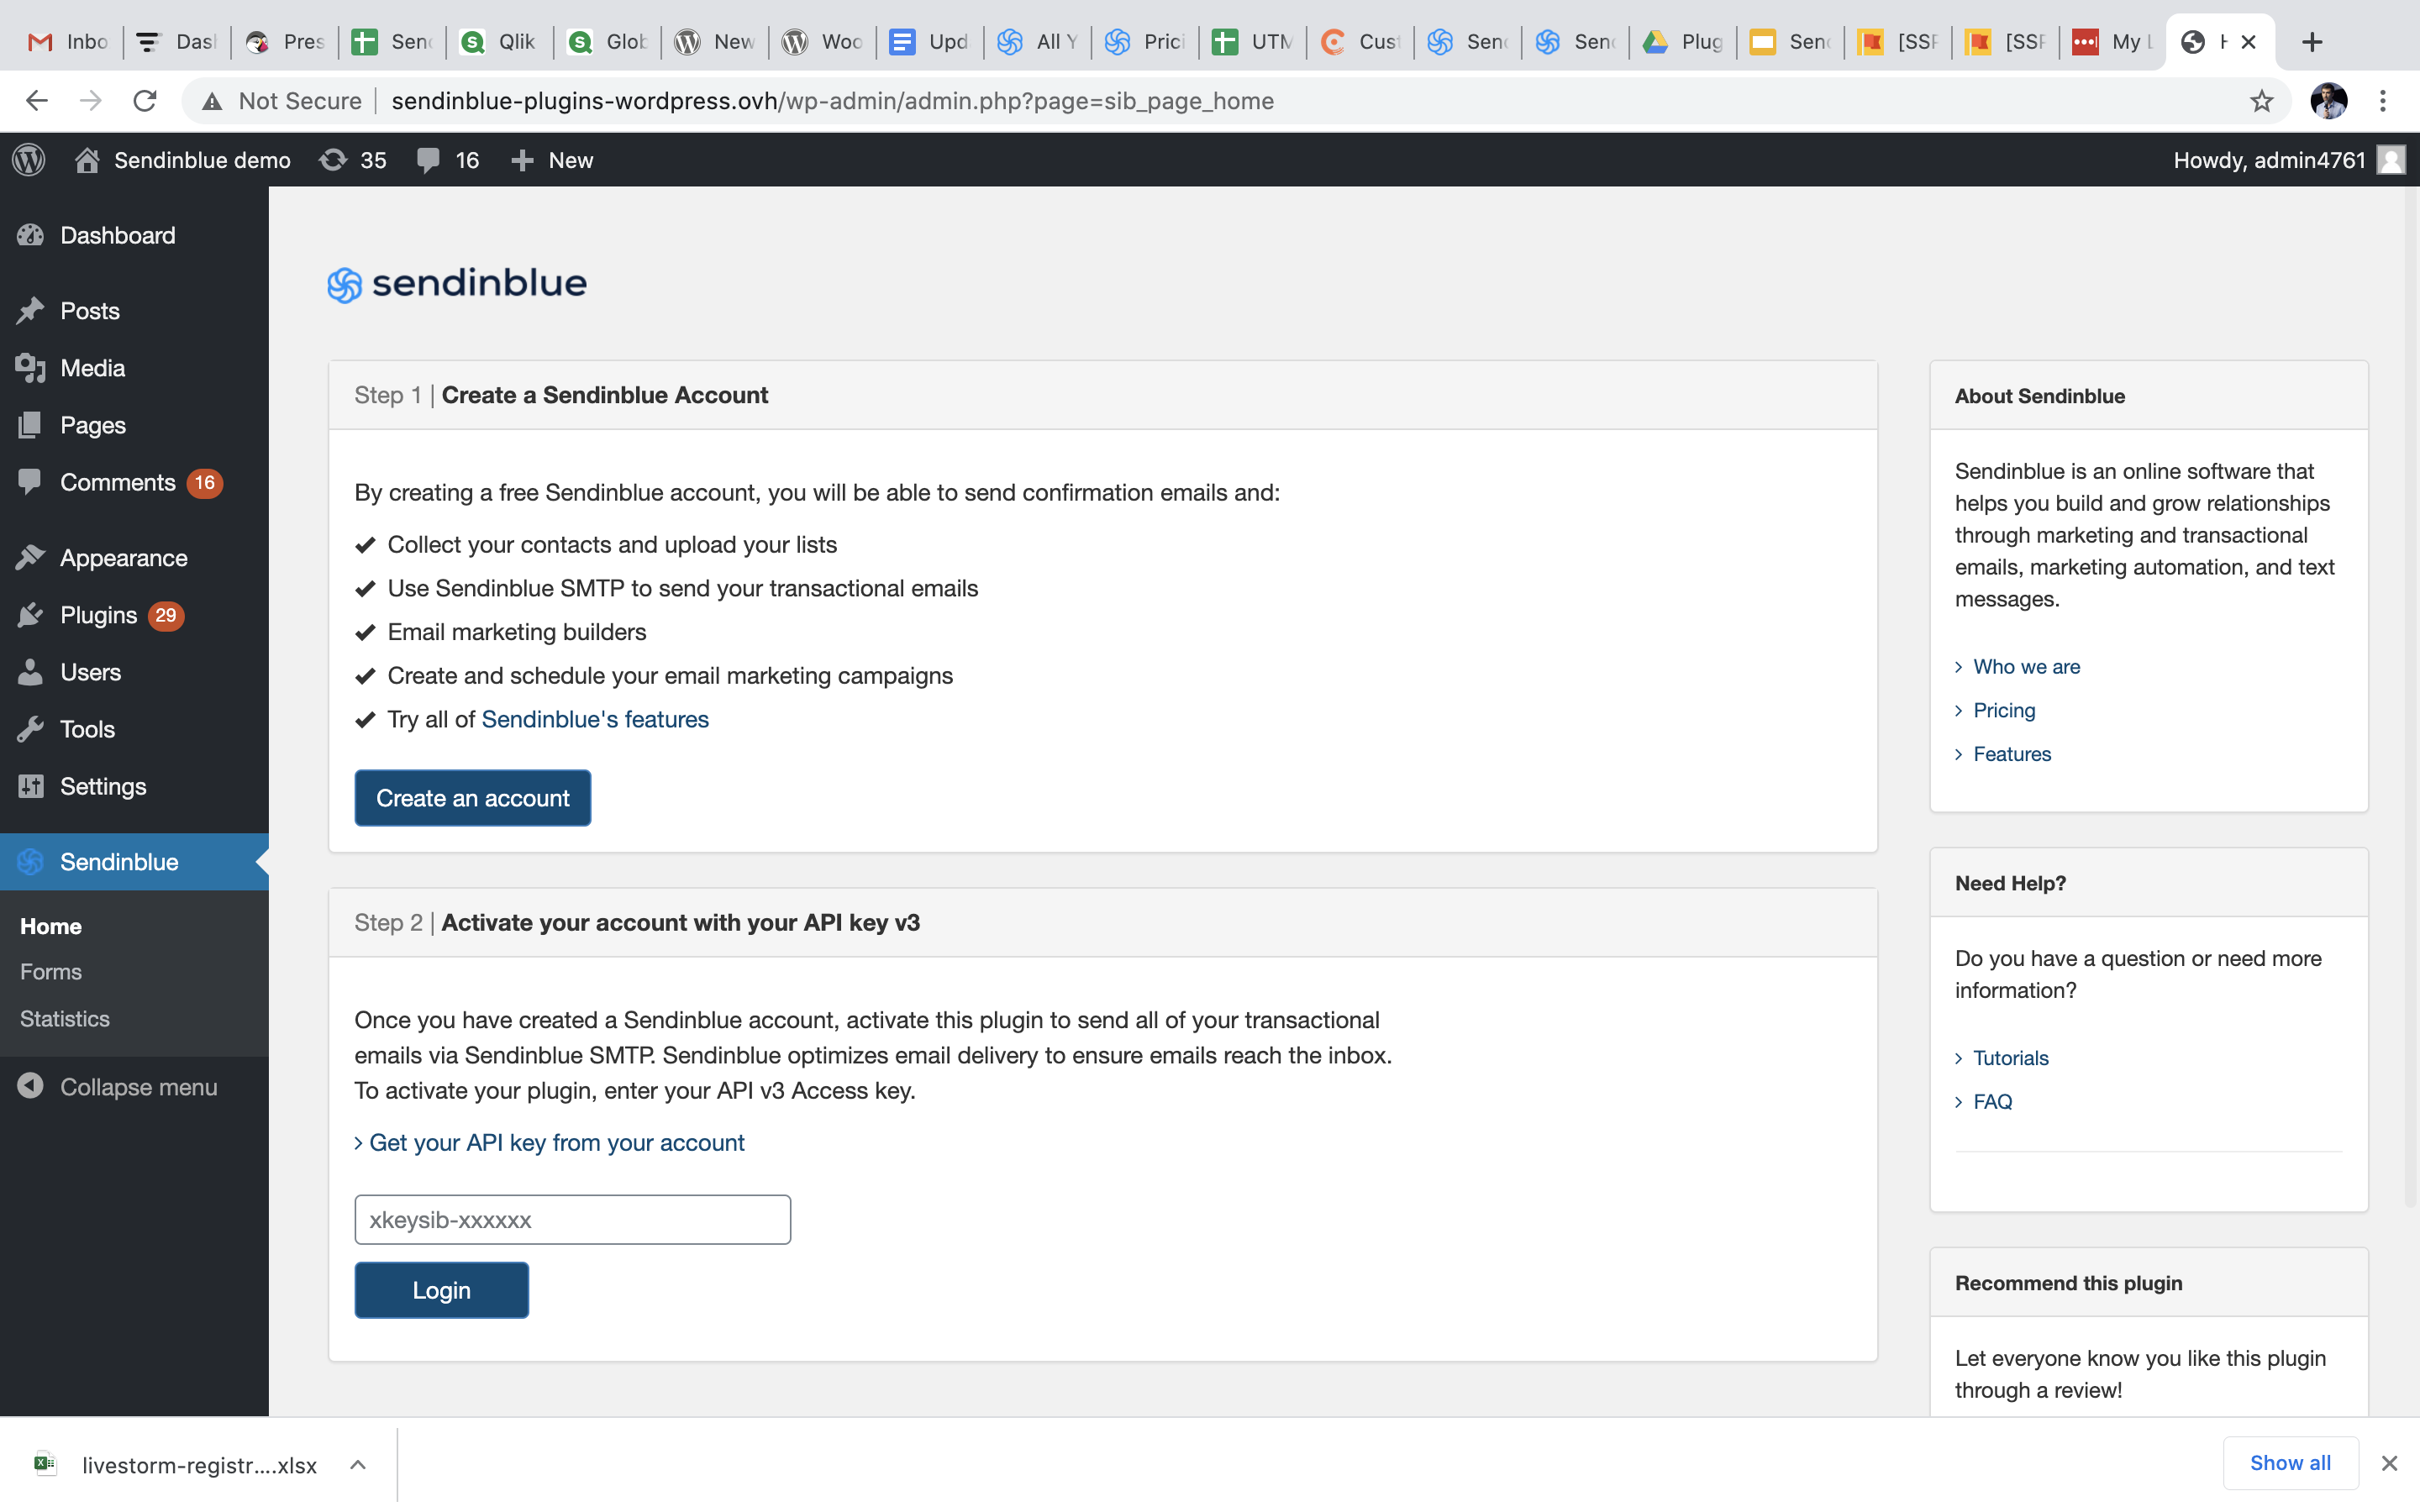Click the API key input field
Screen dimensions: 2420x1512
click(572, 1220)
